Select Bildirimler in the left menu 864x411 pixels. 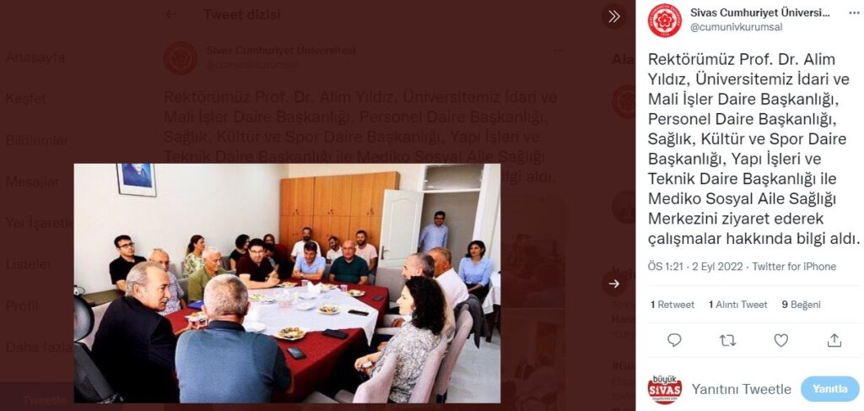[x=37, y=140]
